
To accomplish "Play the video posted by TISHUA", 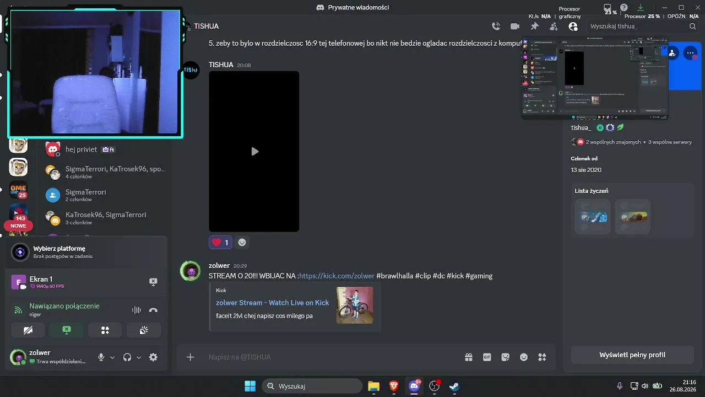I will (x=254, y=151).
